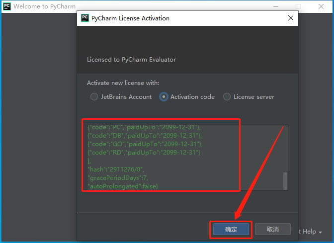Confirm activation with the 确定 button

(231, 230)
